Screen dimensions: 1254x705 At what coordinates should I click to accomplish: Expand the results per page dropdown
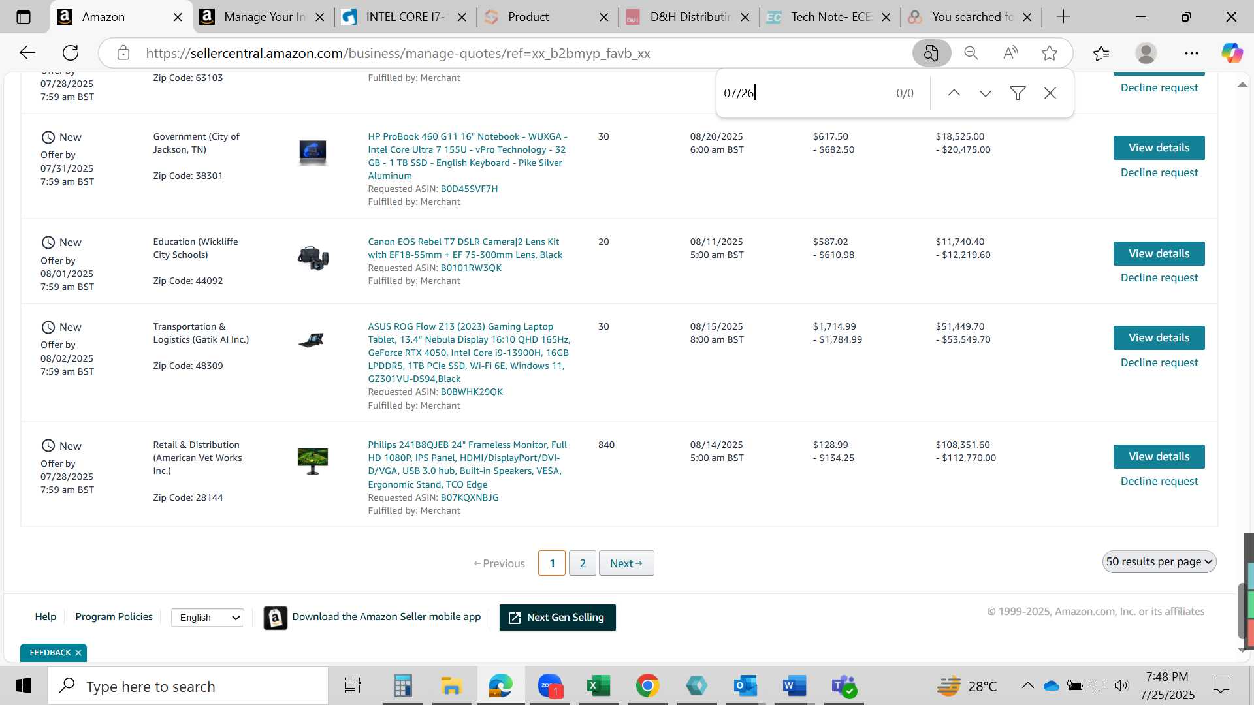click(x=1159, y=562)
